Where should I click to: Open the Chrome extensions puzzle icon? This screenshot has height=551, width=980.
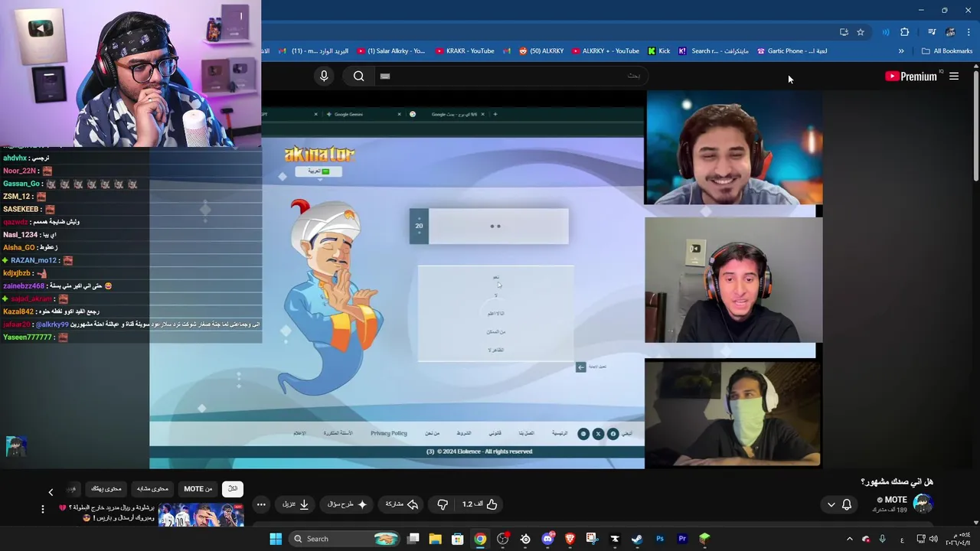tap(905, 32)
